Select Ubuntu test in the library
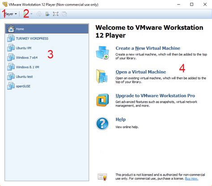This screenshot has width=212, height=186. coord(47,76)
